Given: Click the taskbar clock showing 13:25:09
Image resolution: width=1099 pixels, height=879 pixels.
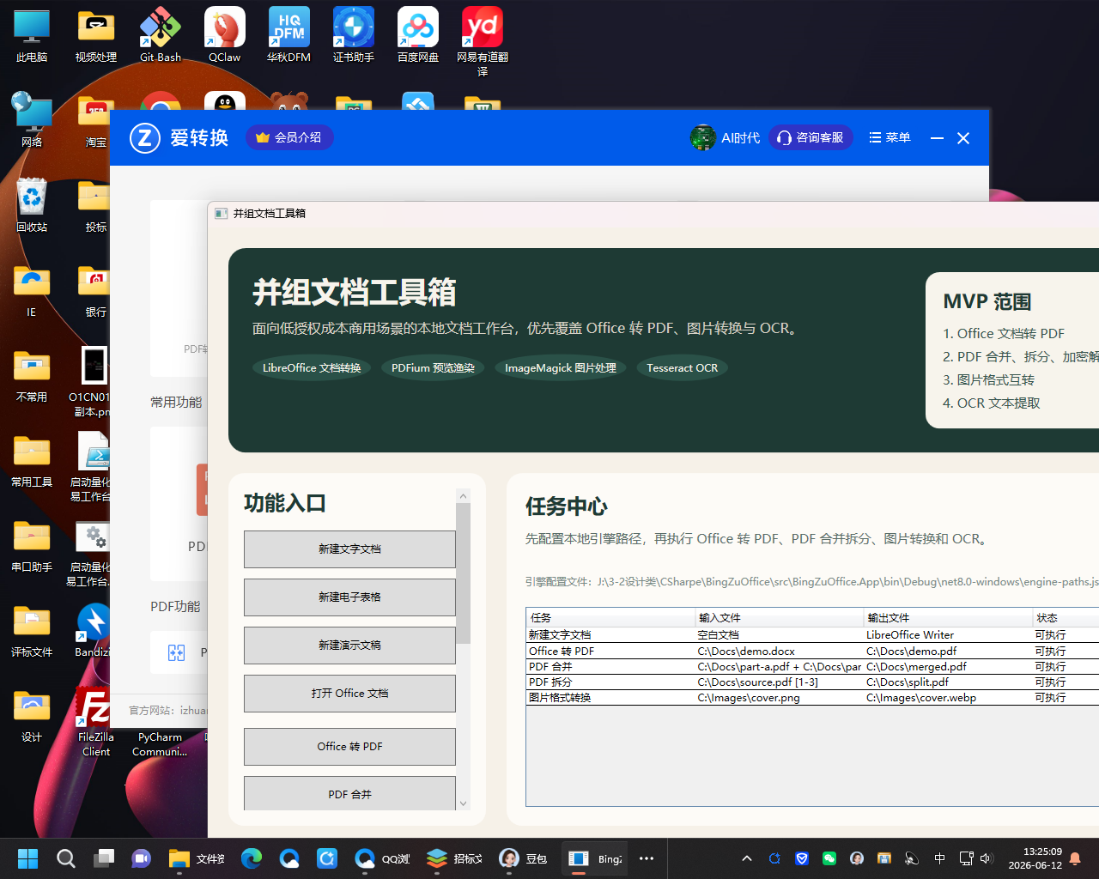Looking at the screenshot, I should pyautogui.click(x=1035, y=858).
